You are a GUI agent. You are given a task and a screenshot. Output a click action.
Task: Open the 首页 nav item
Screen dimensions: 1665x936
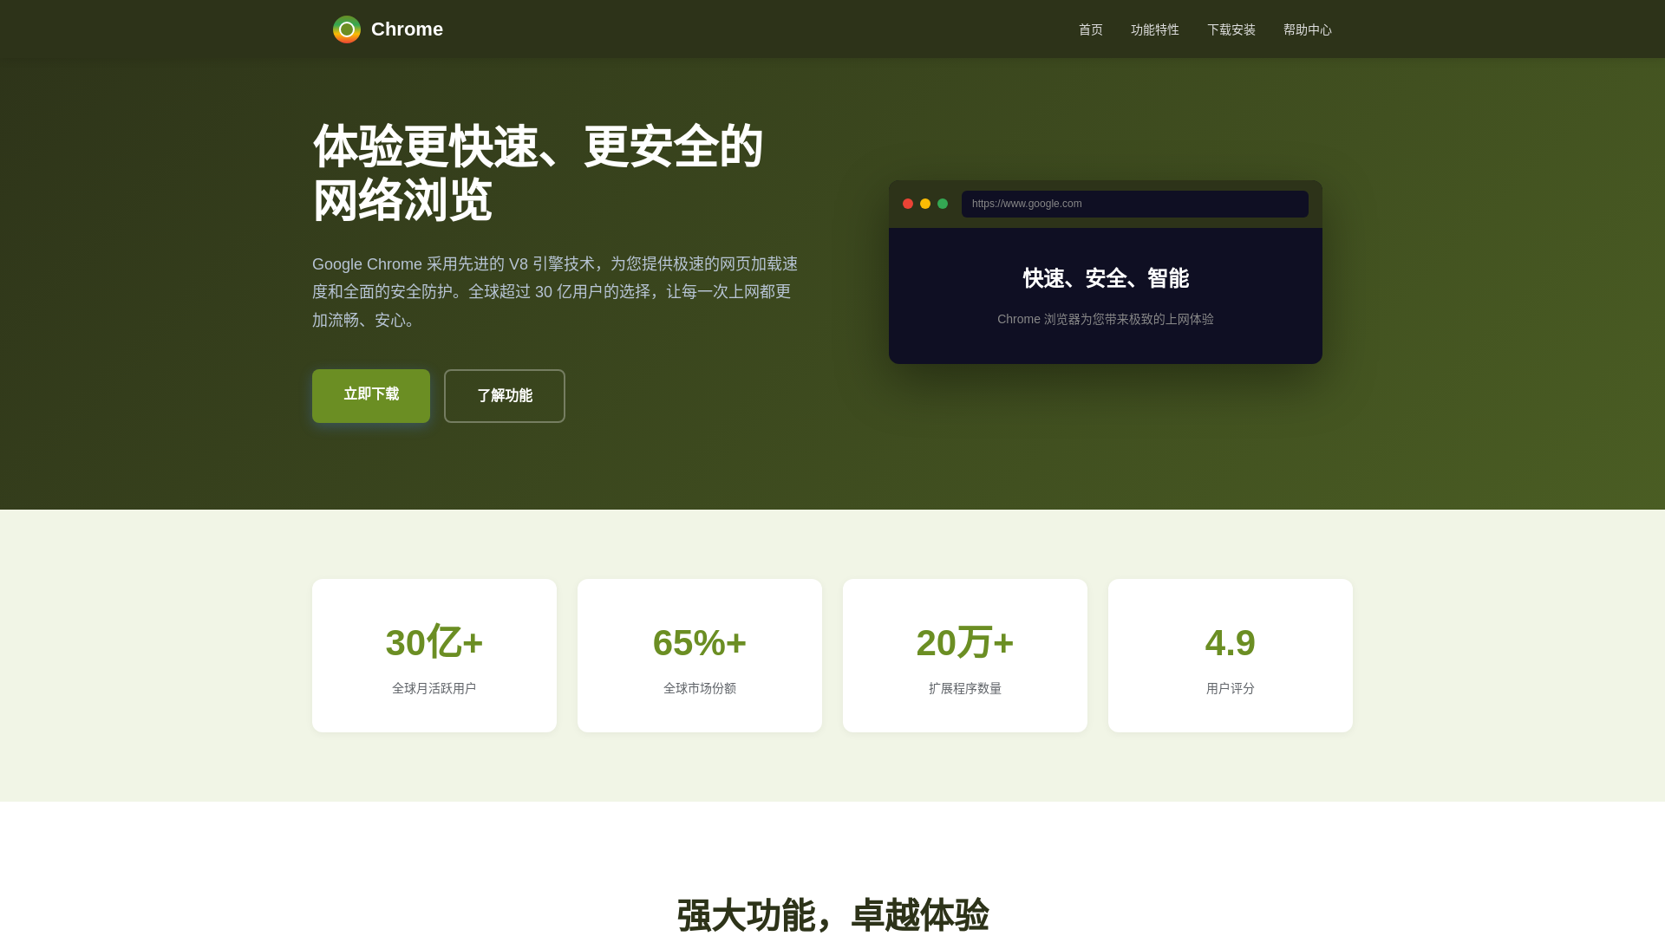click(x=1091, y=29)
